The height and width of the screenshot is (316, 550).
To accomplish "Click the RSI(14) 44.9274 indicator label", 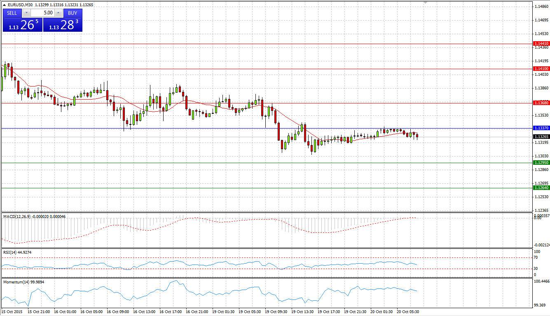I will pyautogui.click(x=17, y=252).
